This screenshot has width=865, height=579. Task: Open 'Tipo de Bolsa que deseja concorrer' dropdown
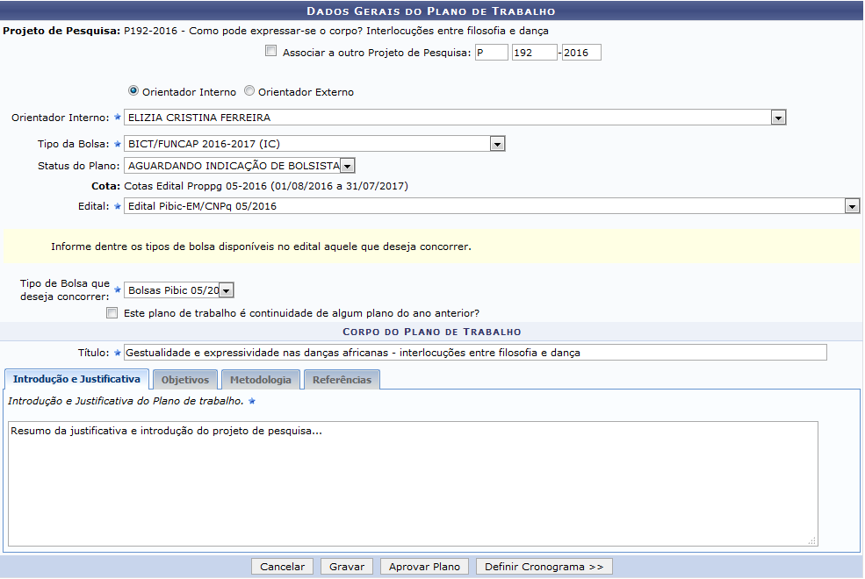(226, 290)
